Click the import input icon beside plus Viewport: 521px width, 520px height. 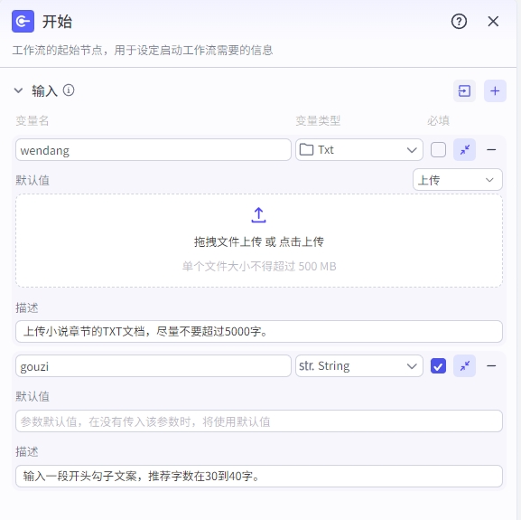pyautogui.click(x=464, y=90)
